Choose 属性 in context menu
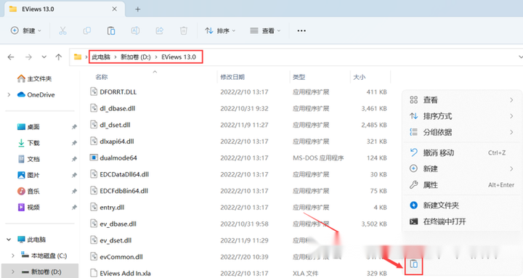 462,184
